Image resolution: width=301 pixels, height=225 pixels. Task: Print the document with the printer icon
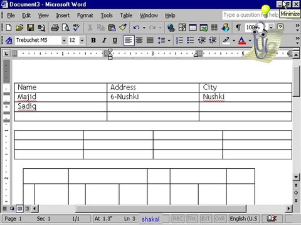tap(55, 27)
